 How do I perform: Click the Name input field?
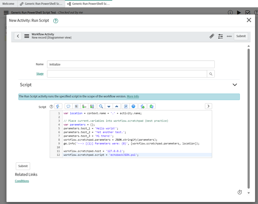[x=131, y=64]
